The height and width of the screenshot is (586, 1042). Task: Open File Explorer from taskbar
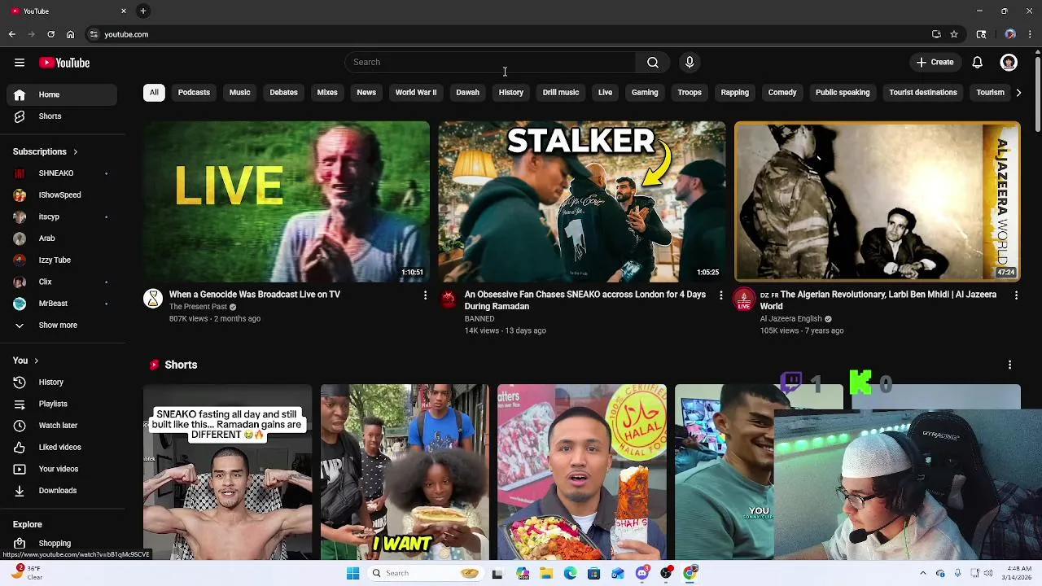pyautogui.click(x=546, y=573)
